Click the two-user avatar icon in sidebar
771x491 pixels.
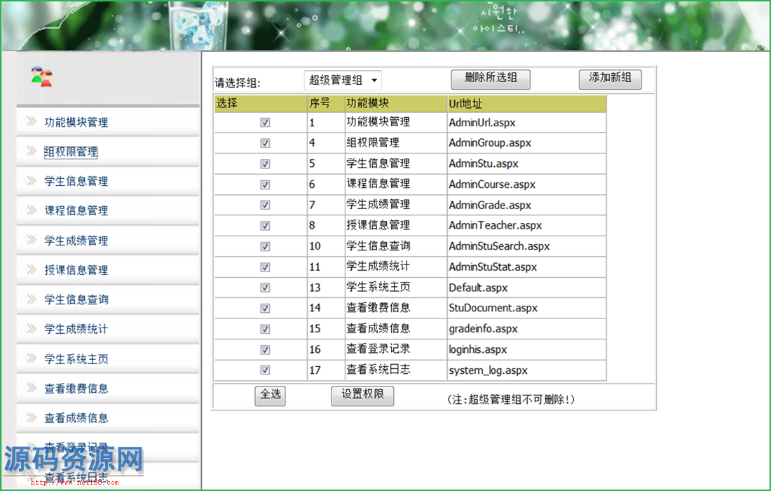click(x=41, y=76)
